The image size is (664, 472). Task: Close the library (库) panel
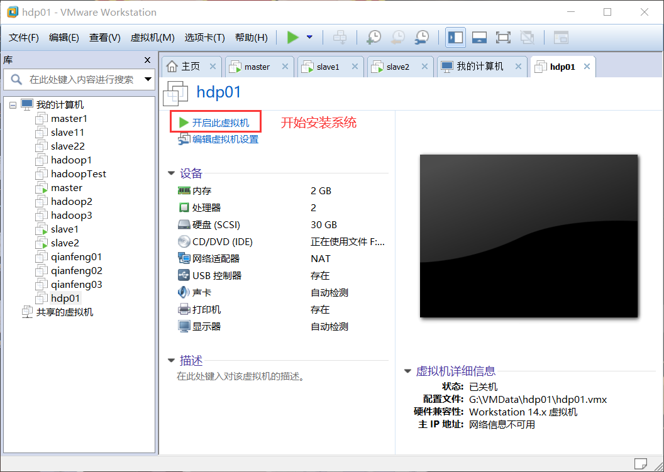tap(147, 60)
